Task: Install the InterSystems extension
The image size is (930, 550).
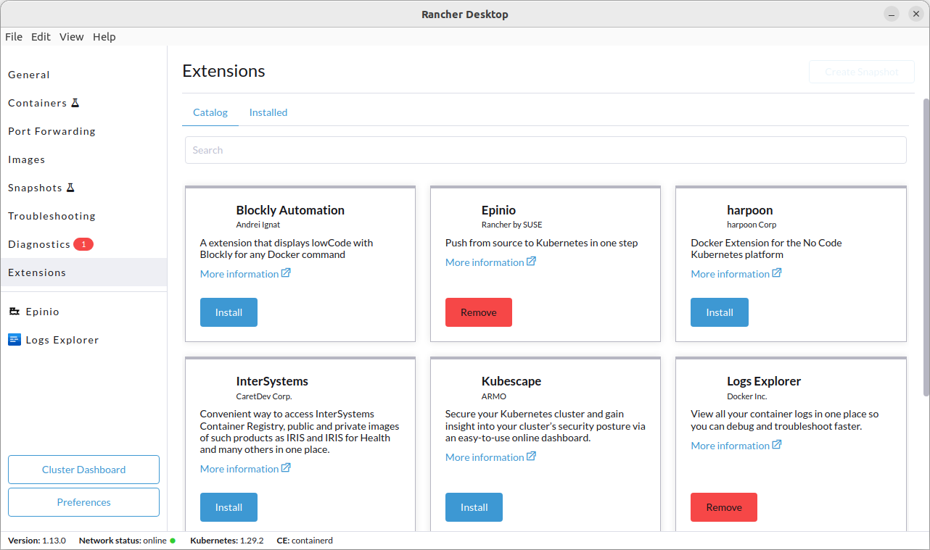Action: (x=229, y=507)
